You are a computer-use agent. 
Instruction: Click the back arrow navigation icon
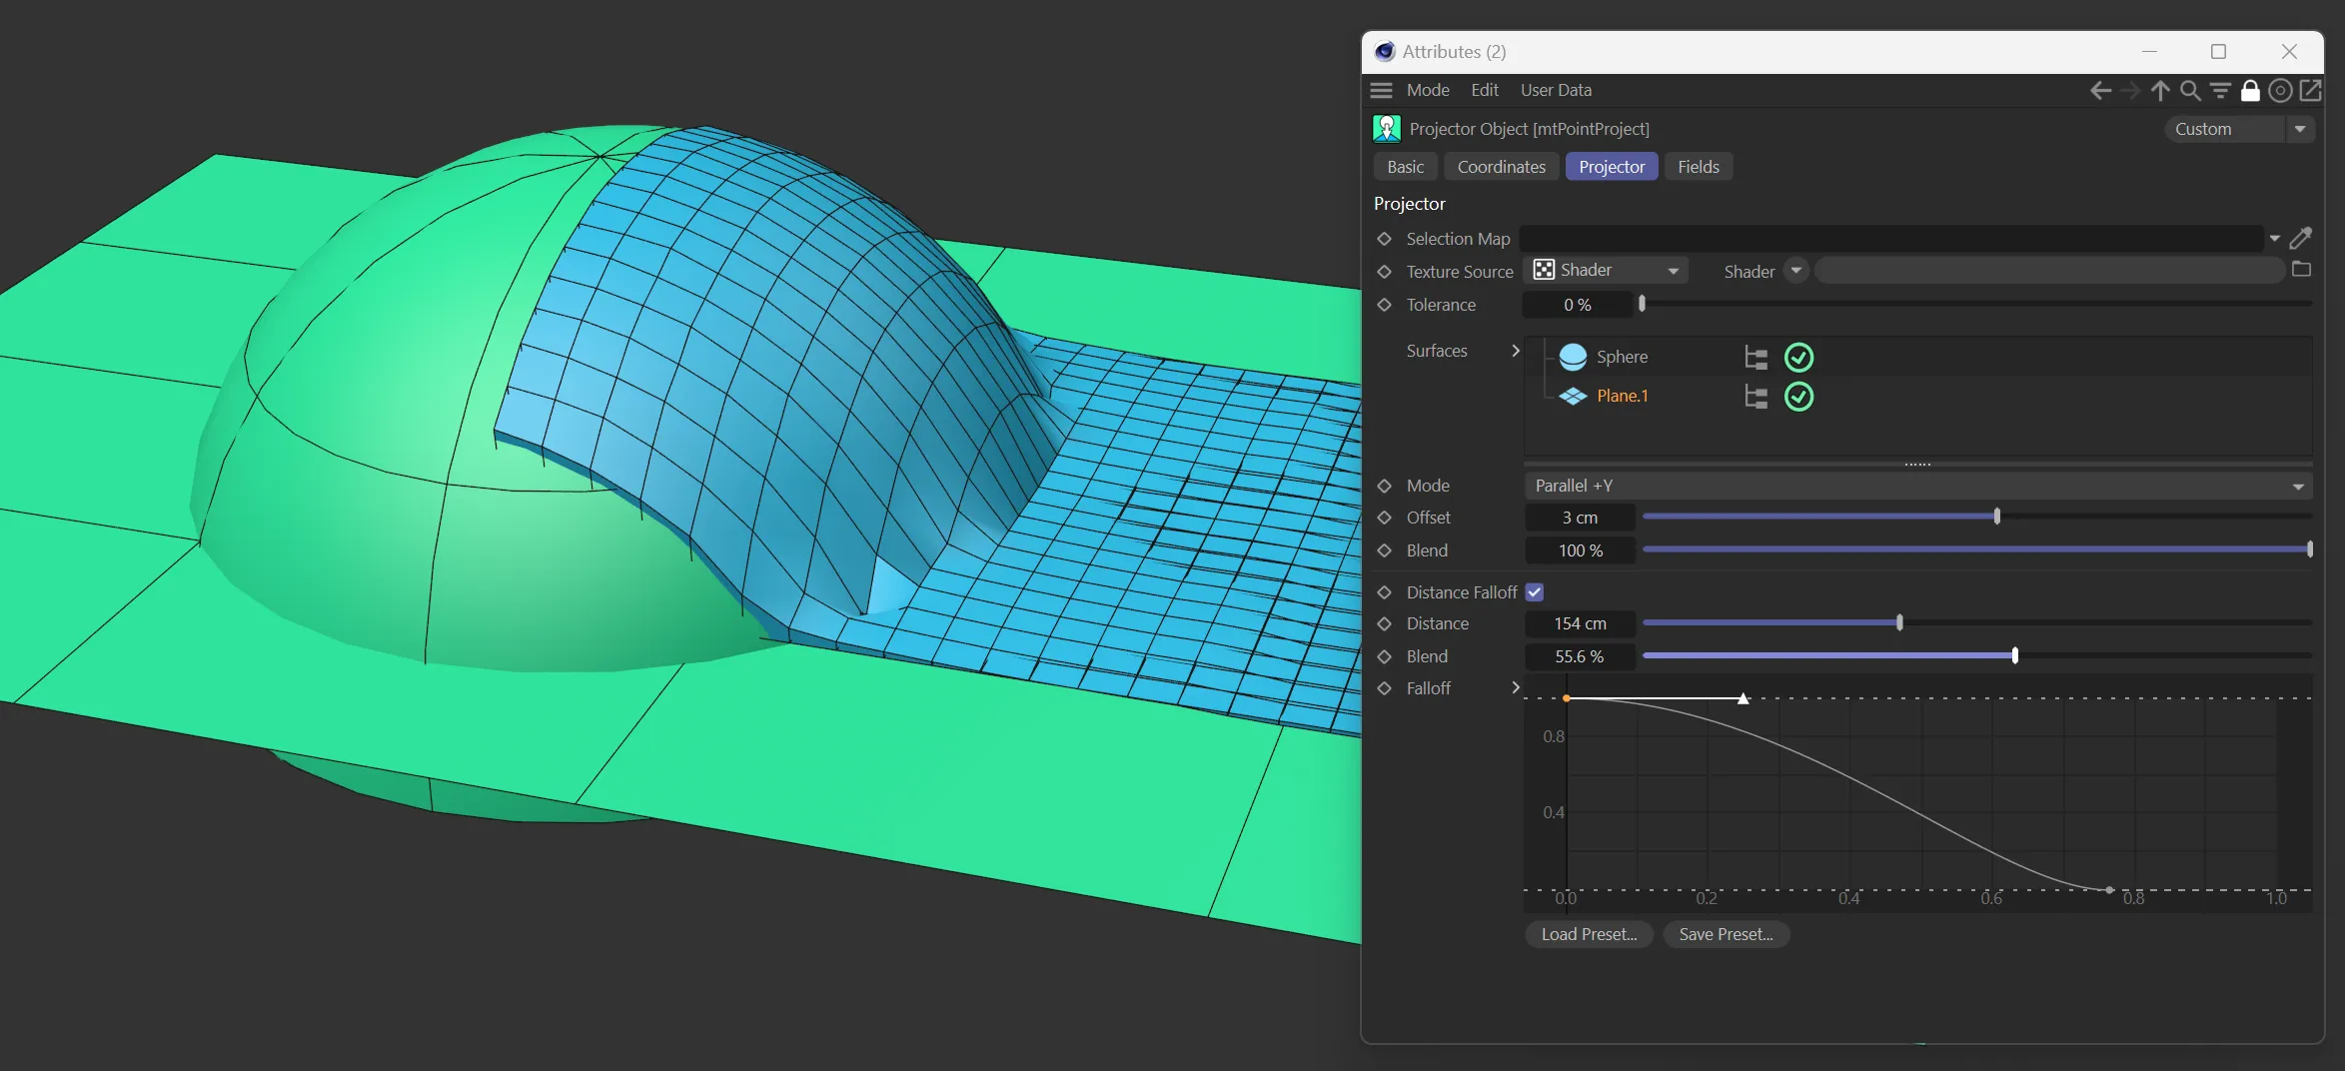pyautogui.click(x=2099, y=91)
